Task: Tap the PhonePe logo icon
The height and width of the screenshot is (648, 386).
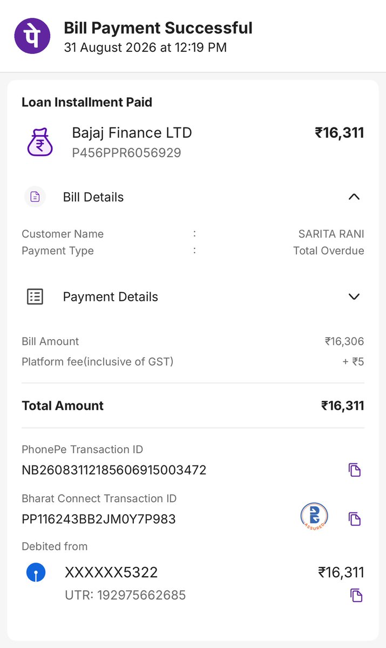Action: pos(32,36)
